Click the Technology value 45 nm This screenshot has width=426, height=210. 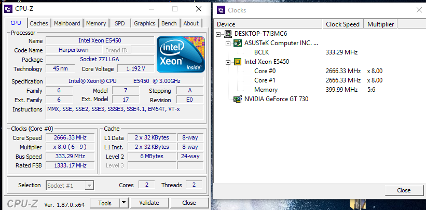[x=60, y=69]
